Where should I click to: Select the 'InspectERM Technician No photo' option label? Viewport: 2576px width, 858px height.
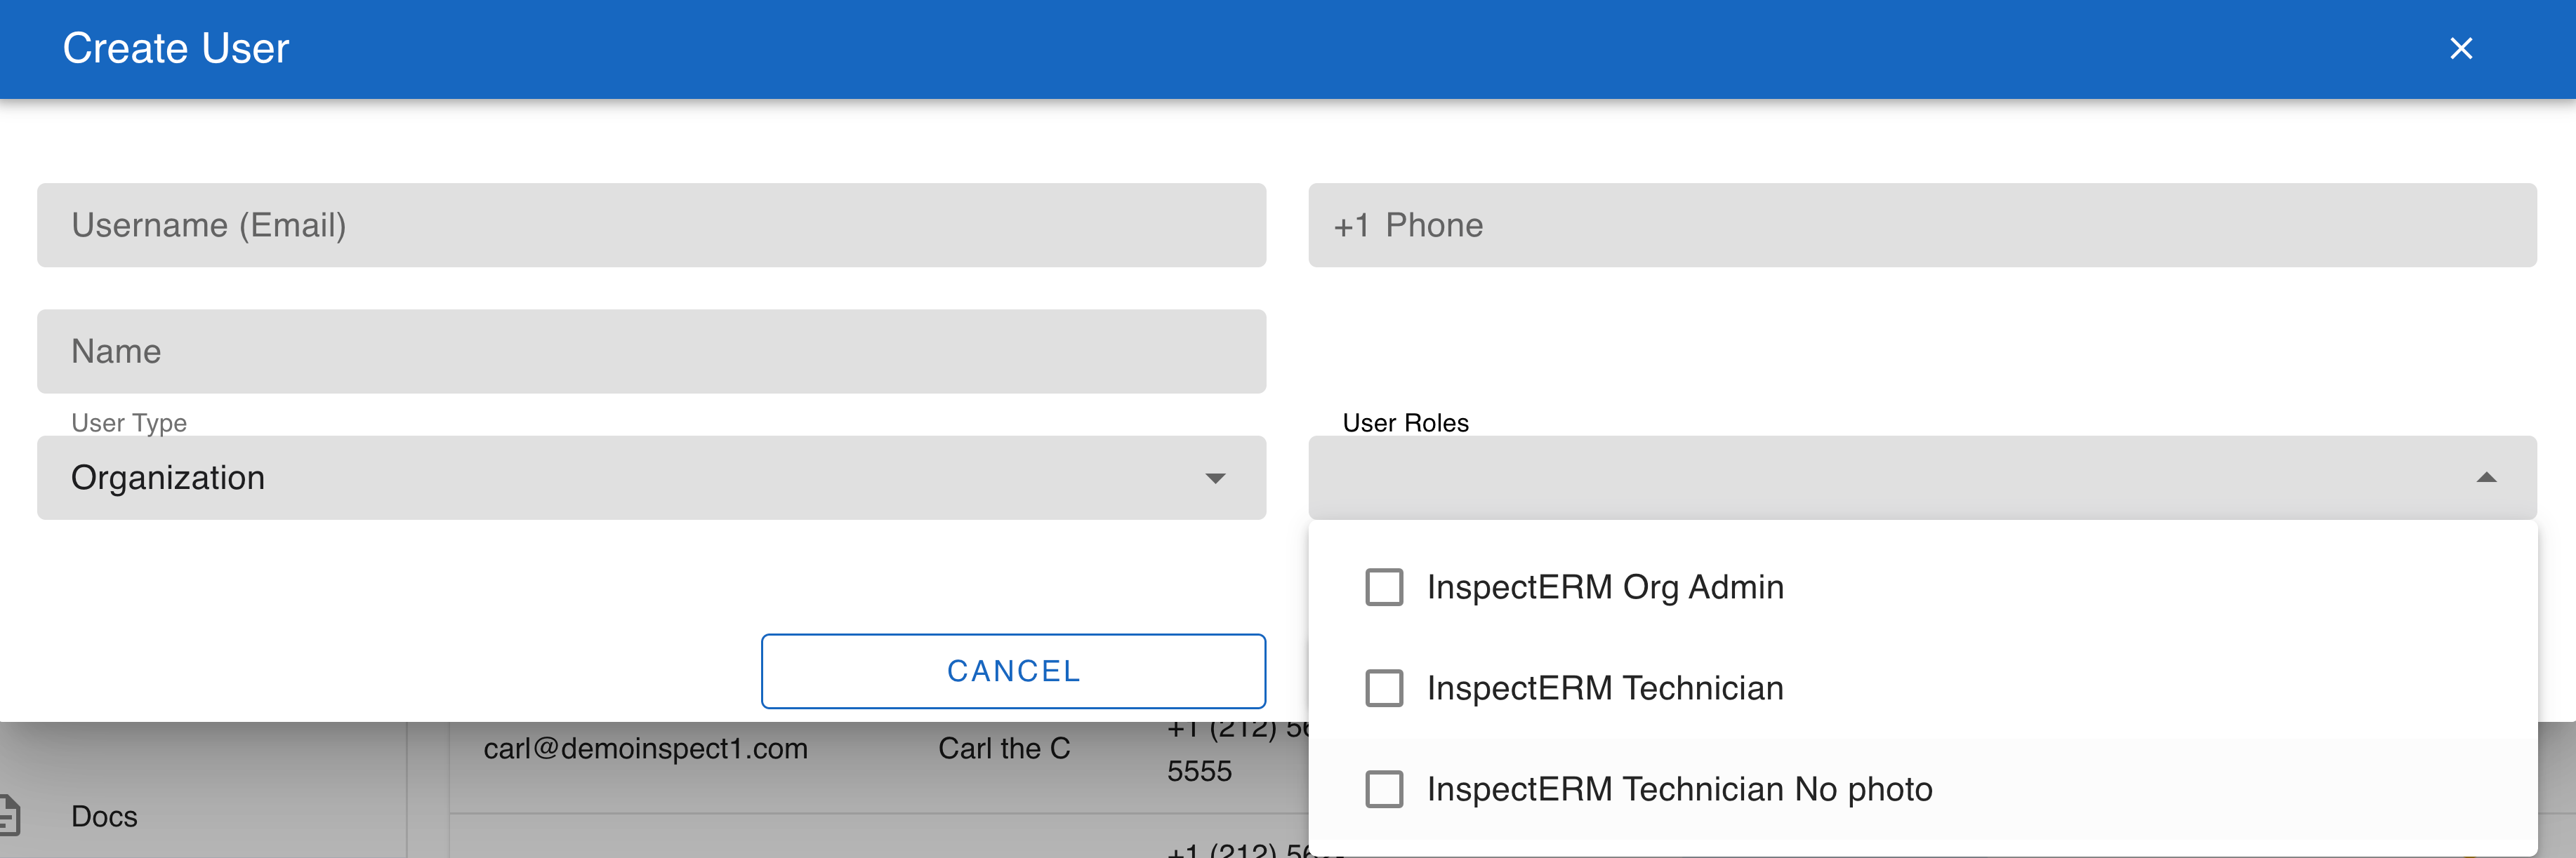point(1679,789)
